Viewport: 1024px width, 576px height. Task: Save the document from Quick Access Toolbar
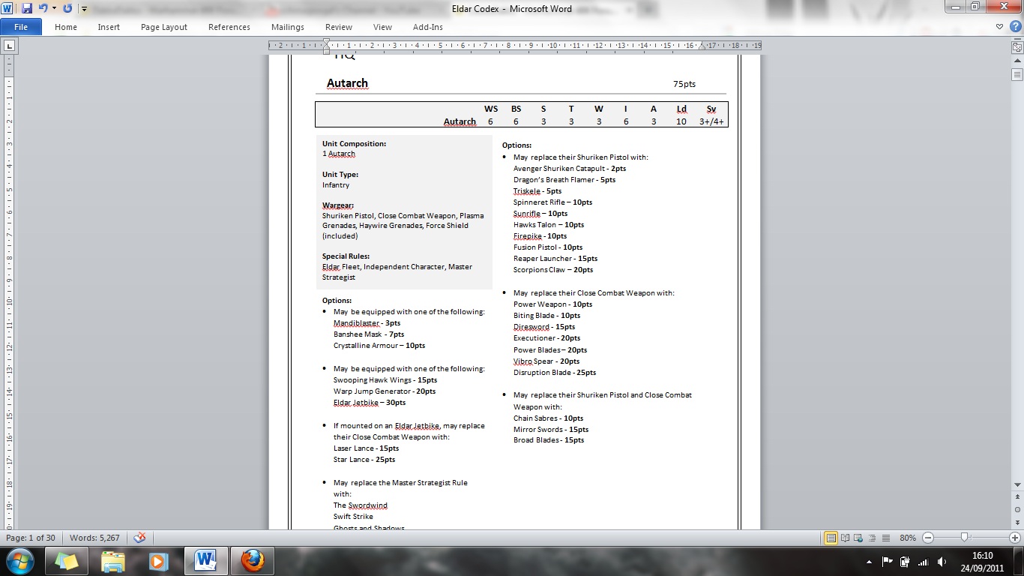pyautogui.click(x=27, y=8)
